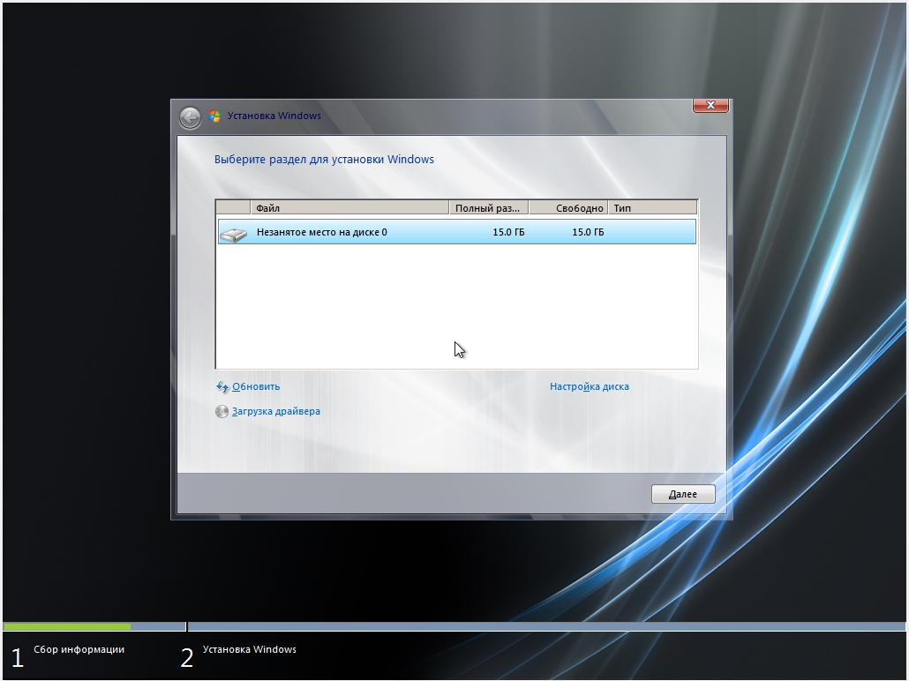Image resolution: width=909 pixels, height=681 pixels.
Task: Sort by the Свободно column header
Action: click(x=568, y=207)
